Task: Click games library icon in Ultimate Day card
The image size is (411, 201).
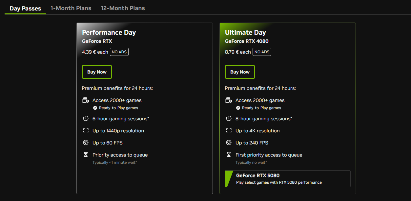Action: [x=229, y=100]
